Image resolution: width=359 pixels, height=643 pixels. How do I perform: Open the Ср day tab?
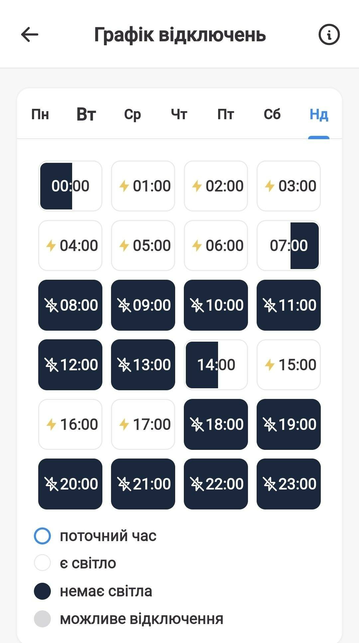pos(133,114)
